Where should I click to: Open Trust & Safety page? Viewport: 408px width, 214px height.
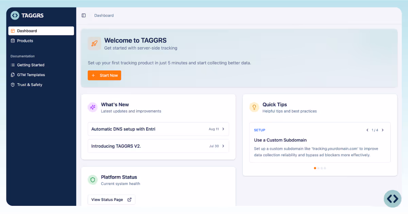click(41, 85)
